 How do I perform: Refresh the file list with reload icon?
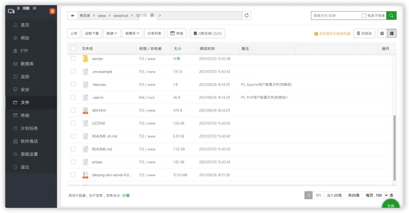point(247,16)
